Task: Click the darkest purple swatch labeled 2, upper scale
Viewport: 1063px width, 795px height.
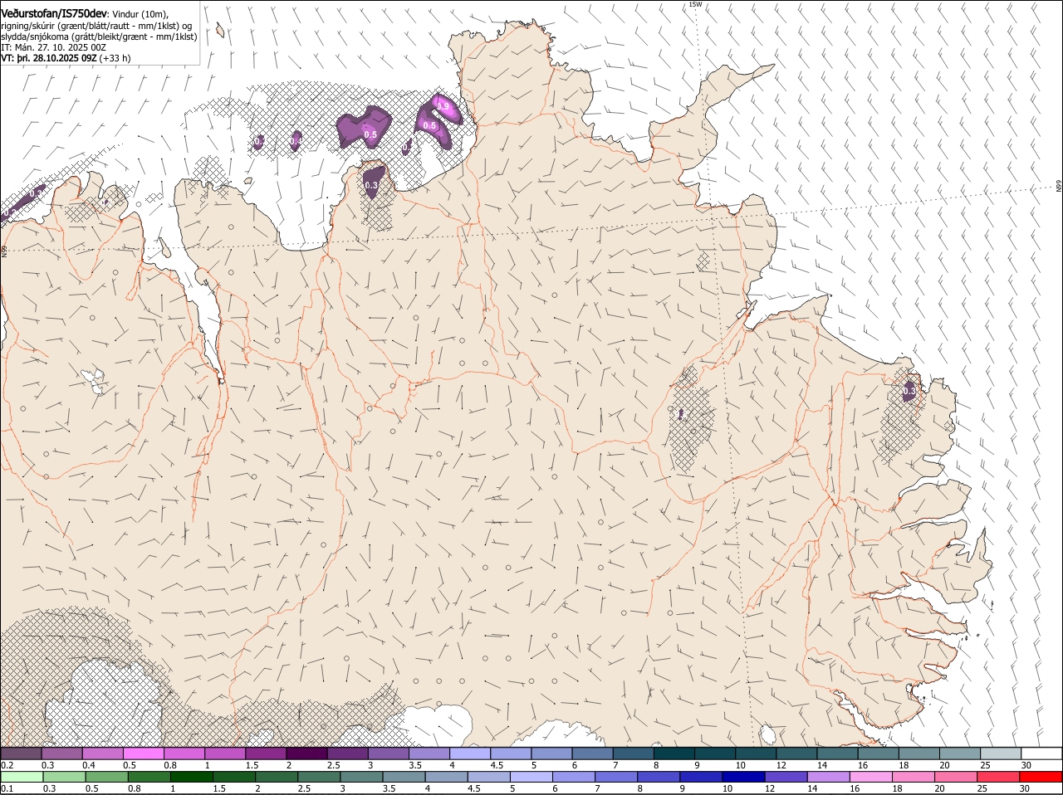Action: click(306, 754)
